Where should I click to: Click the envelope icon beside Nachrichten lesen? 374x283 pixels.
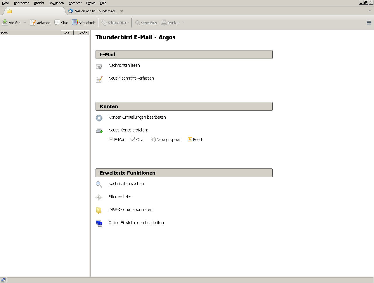[99, 67]
